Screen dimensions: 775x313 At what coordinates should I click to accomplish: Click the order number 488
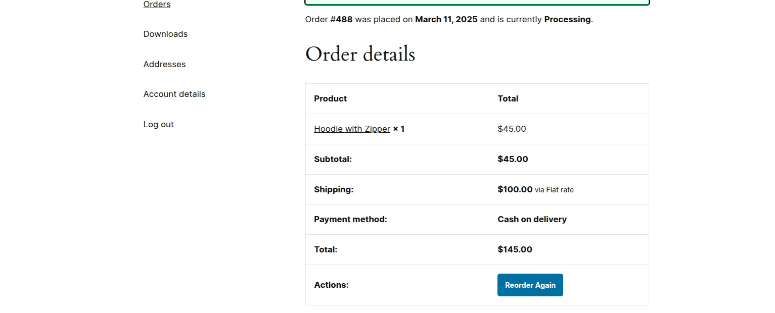[x=344, y=19]
